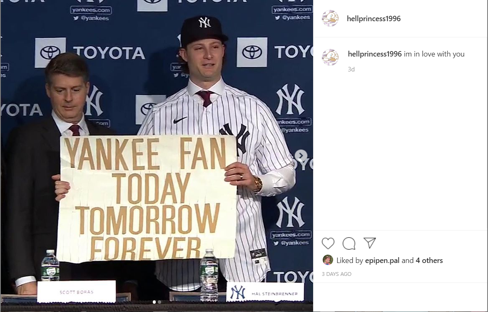This screenshot has height=312, width=488.
Task: Jump to the second carousel indicator dot
Action: pyautogui.click(x=159, y=302)
